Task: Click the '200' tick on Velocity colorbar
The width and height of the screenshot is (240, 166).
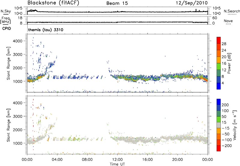Action: (225, 105)
